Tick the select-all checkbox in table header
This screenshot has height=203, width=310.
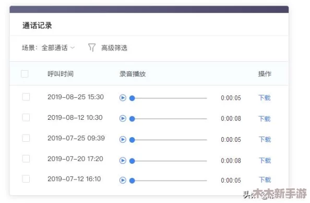pyautogui.click(x=25, y=74)
